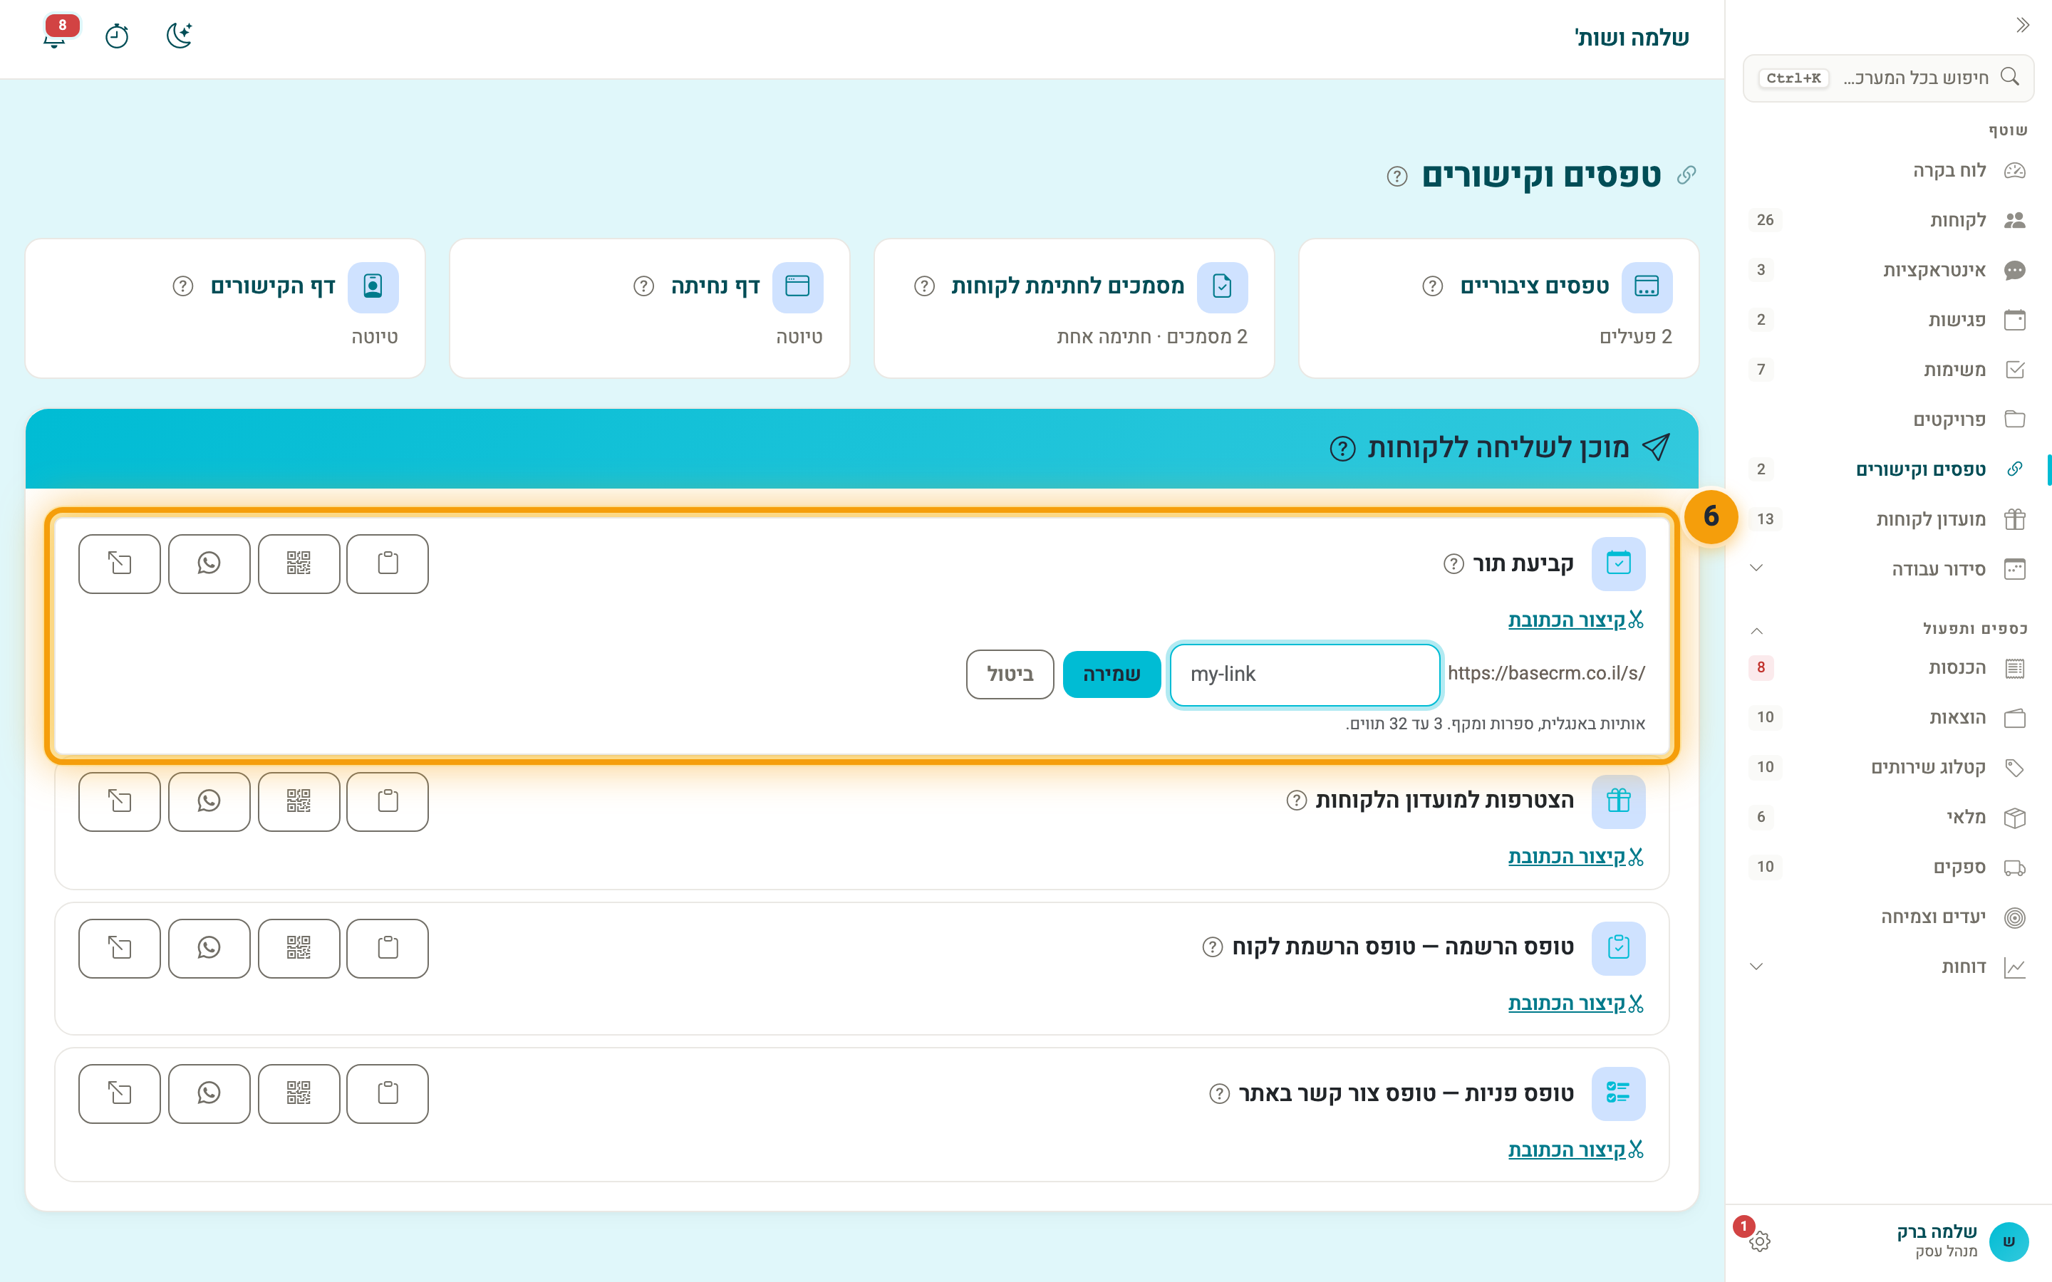
Task: Click the ביטול cancel button
Action: (1010, 674)
